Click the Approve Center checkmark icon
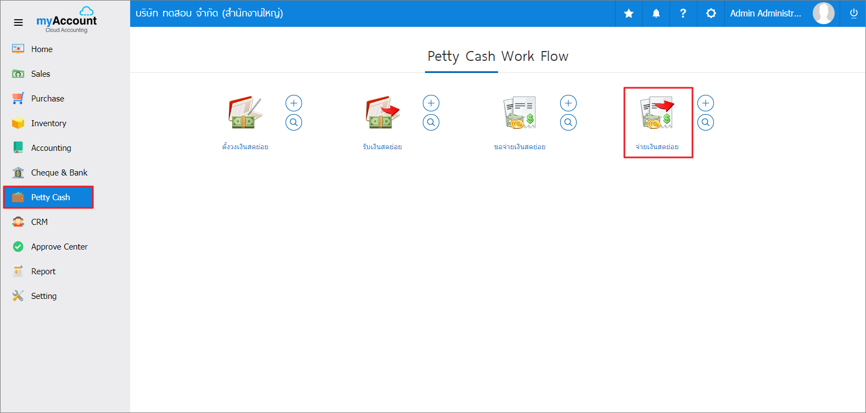Screen dimensions: 866x413 [18, 246]
